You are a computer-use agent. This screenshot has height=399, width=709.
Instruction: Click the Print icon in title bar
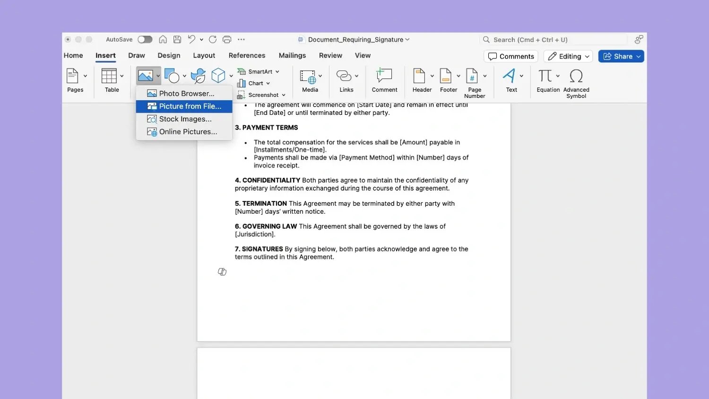tap(227, 40)
